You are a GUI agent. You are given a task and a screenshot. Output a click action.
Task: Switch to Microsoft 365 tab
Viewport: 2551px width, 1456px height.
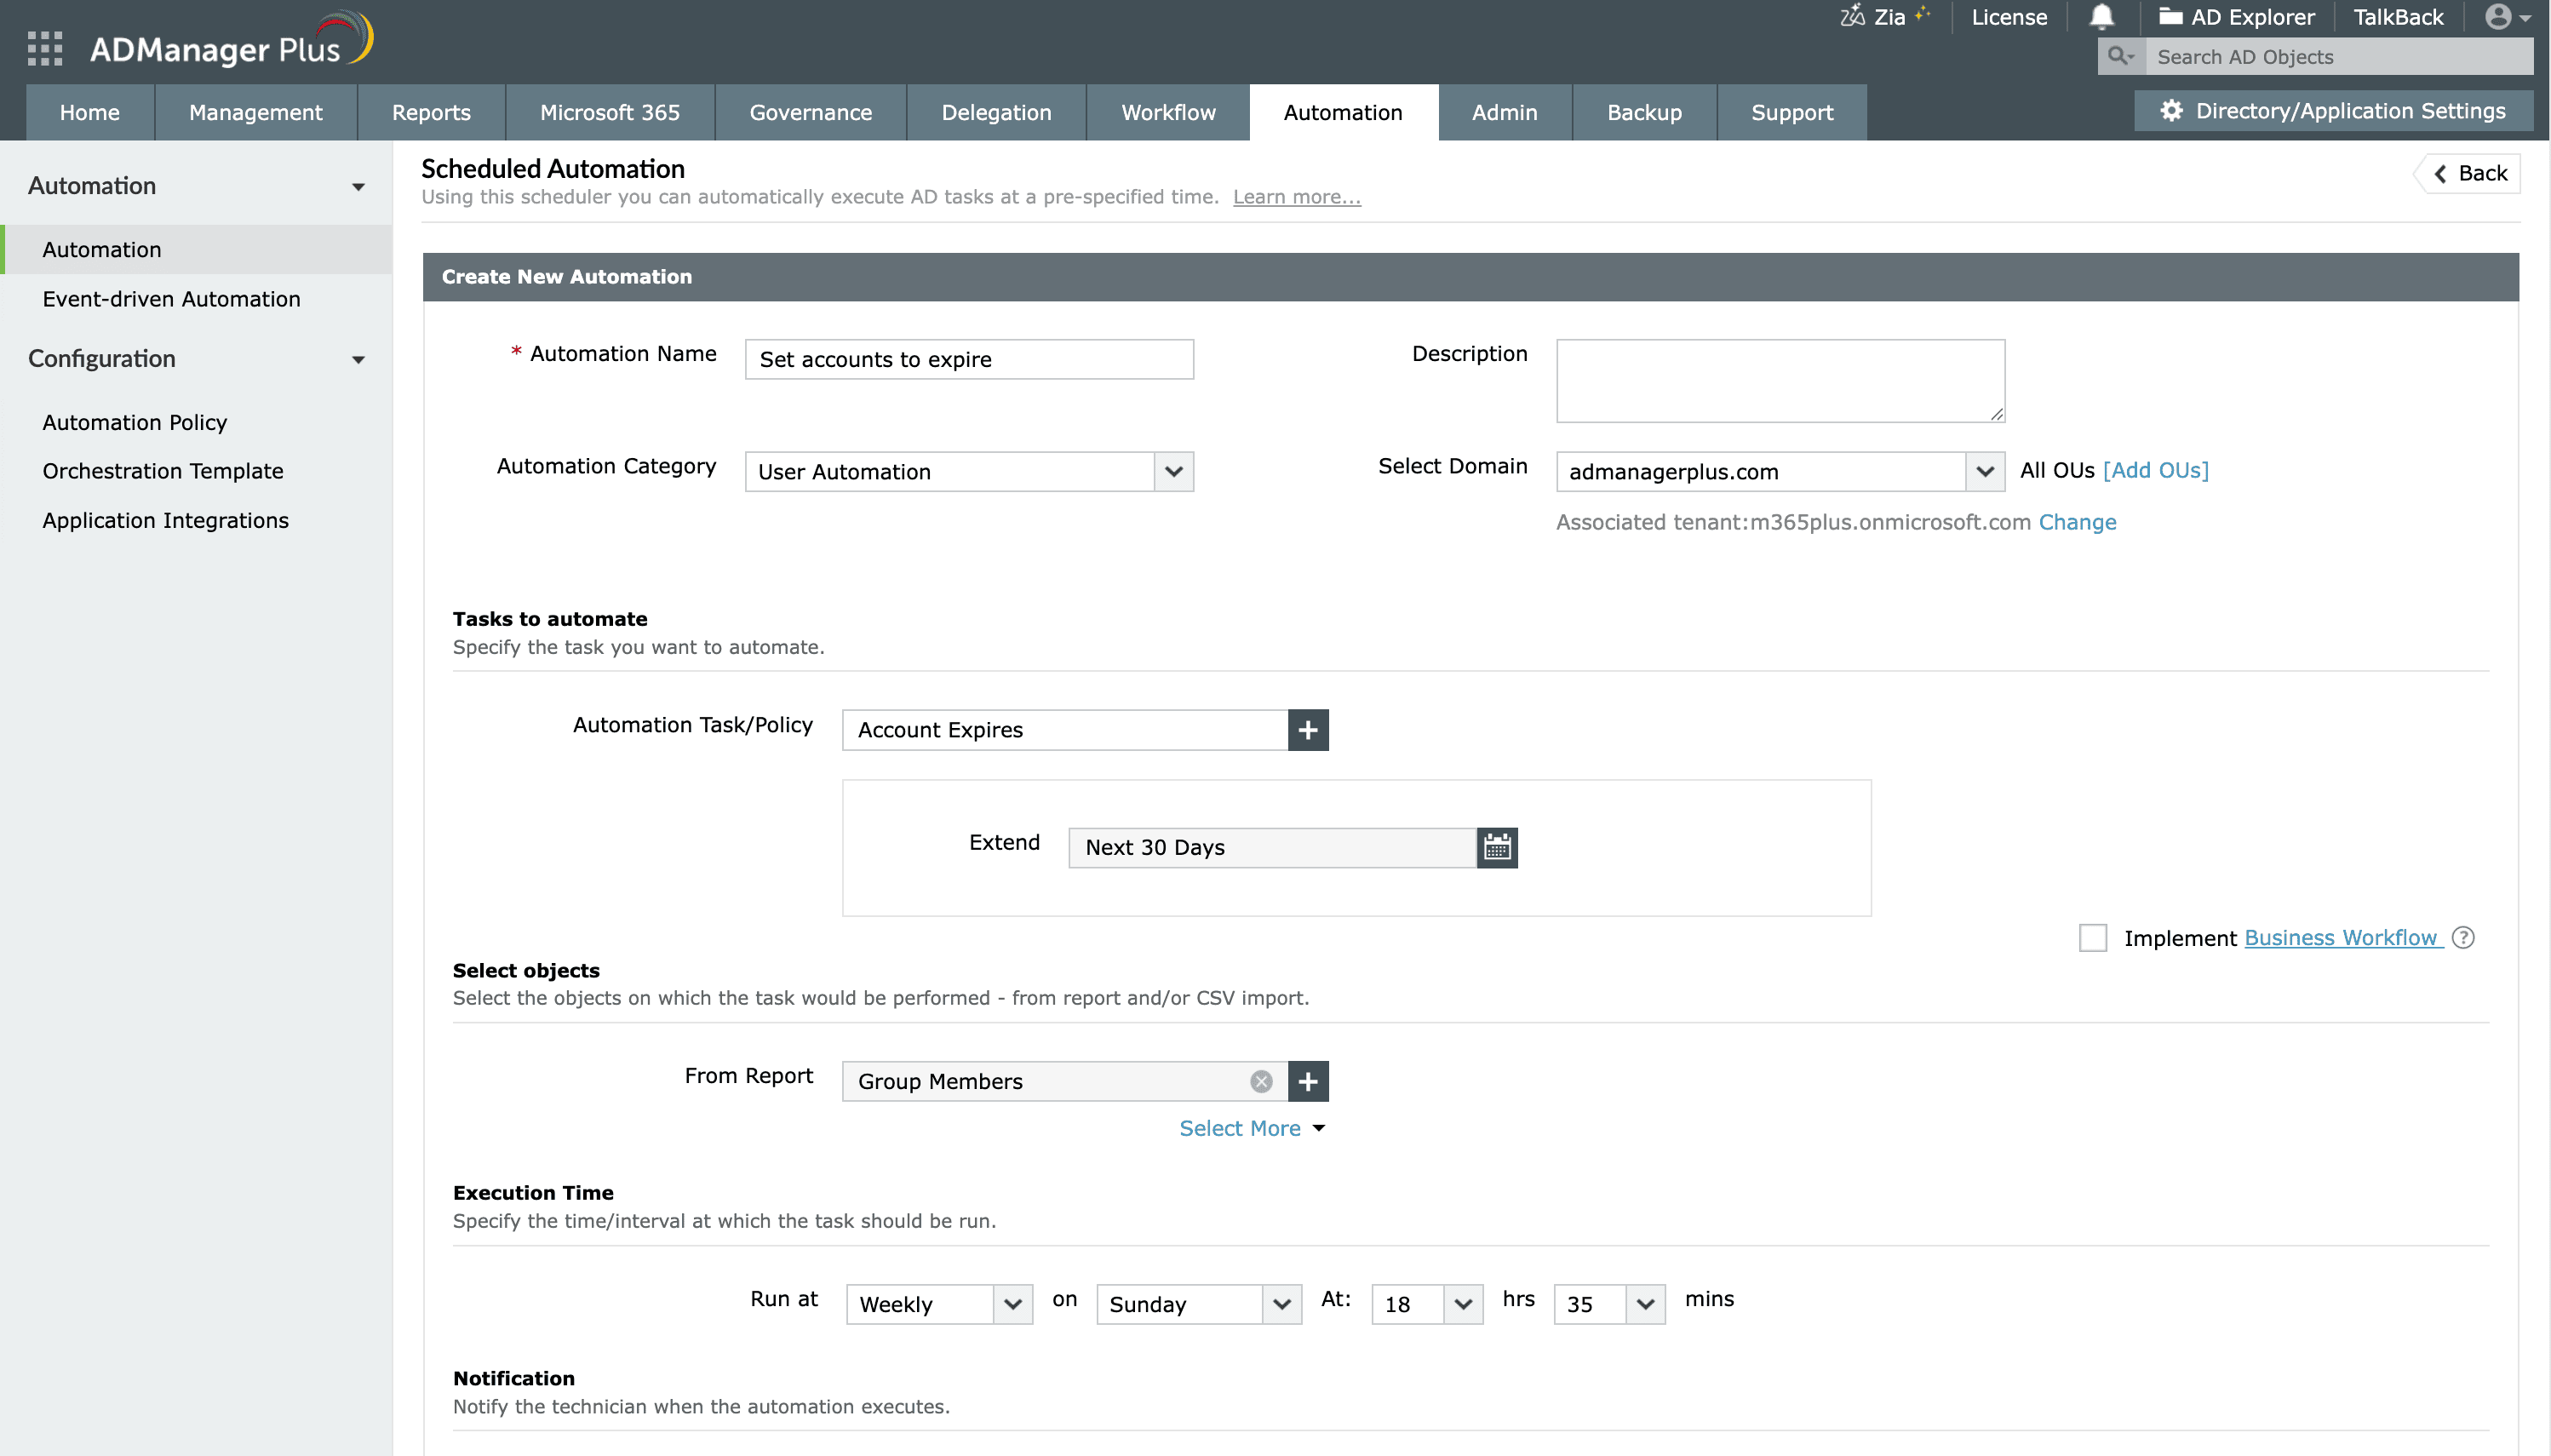coord(610,112)
